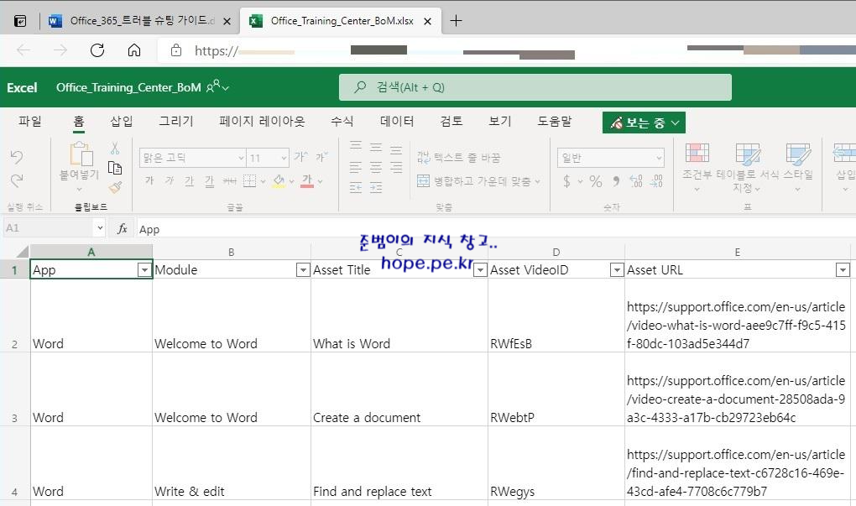Click the top align icon
Image resolution: width=856 pixels, height=506 pixels.
[x=356, y=145]
